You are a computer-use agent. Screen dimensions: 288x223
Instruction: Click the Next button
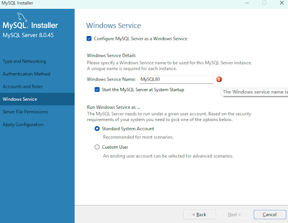coord(235,215)
